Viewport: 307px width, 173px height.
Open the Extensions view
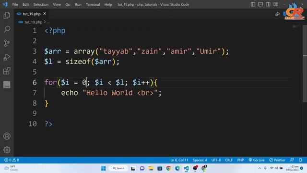pos(7,71)
